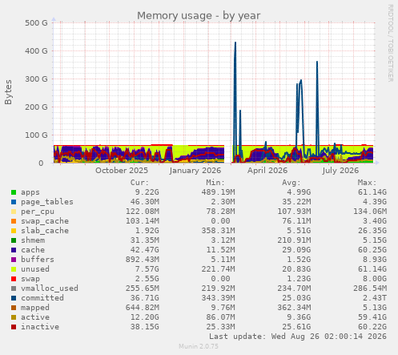This screenshot has height=355, width=398.
Task: Click the 'slab_cache' legend label
Action: coord(45,231)
